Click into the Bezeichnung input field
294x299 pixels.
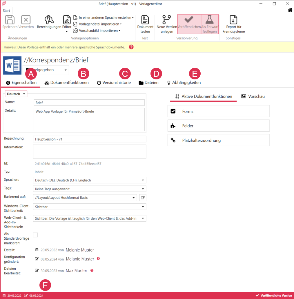[x=90, y=139]
